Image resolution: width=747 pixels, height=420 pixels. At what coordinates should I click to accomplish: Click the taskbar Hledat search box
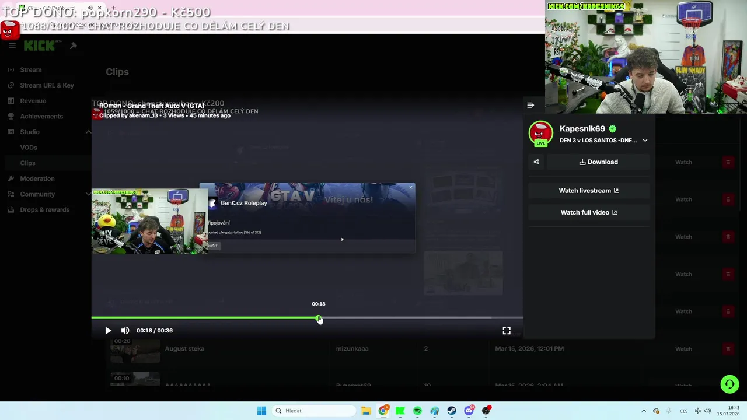click(x=314, y=411)
